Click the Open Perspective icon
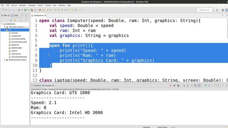This screenshot has width=228, height=128. click(x=217, y=10)
